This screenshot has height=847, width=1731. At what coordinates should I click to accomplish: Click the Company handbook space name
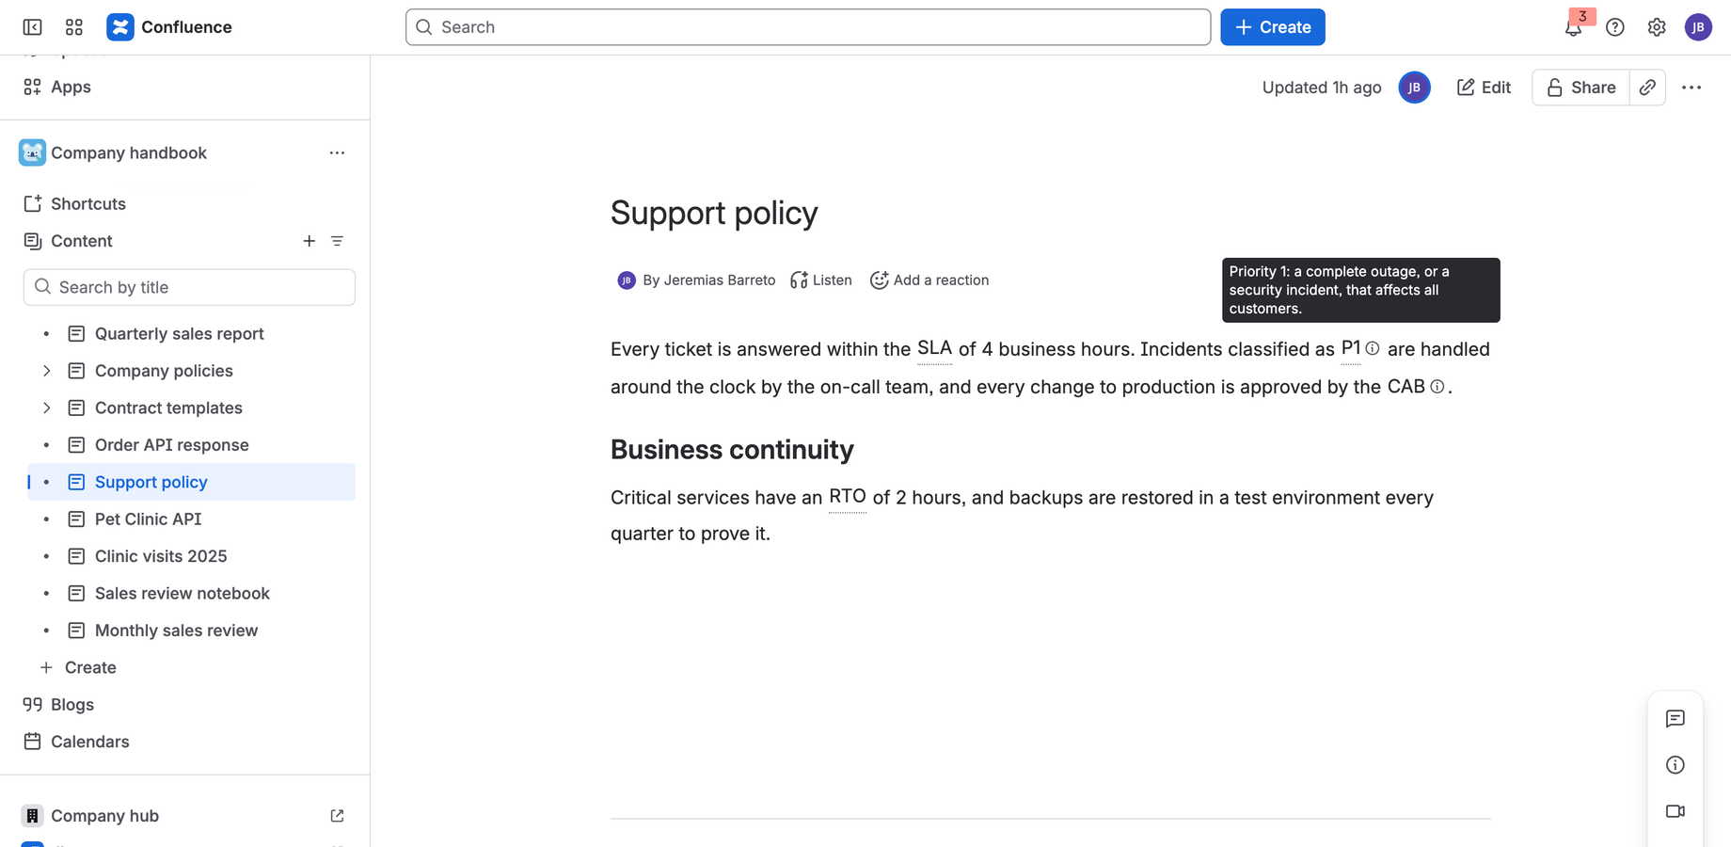[x=129, y=152]
